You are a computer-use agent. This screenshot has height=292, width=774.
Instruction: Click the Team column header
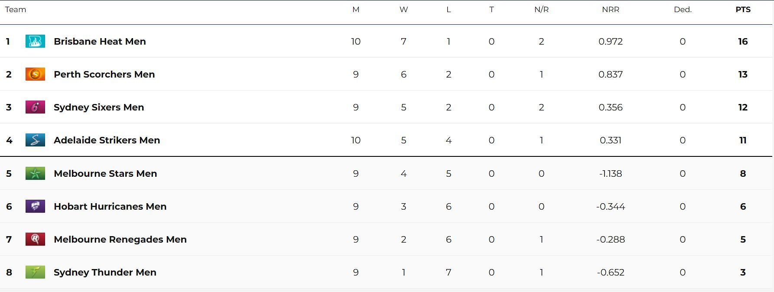(x=16, y=10)
